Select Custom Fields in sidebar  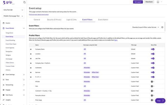pyautogui.click(x=10, y=66)
